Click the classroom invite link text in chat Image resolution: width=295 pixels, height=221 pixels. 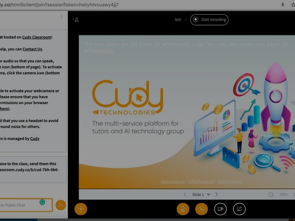[x=29, y=170]
